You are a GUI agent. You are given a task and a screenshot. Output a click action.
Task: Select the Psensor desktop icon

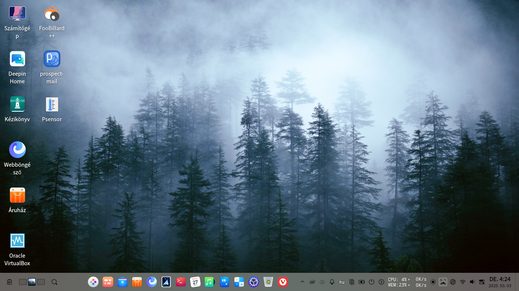[52, 109]
